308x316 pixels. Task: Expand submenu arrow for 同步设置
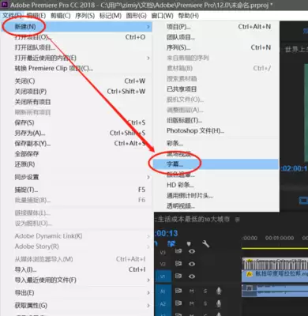[x=148, y=177]
